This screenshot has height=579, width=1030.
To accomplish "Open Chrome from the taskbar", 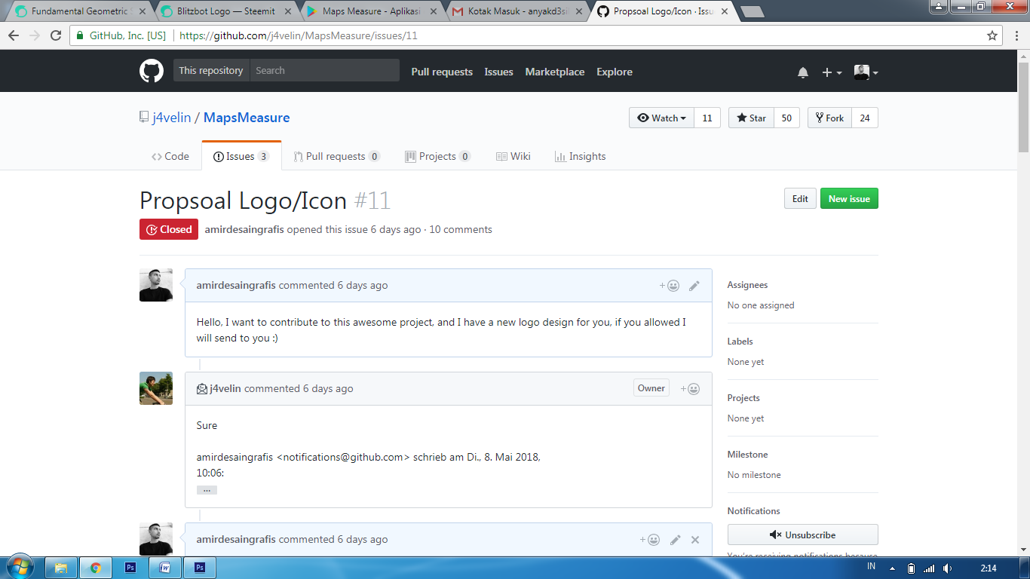I will [x=96, y=568].
